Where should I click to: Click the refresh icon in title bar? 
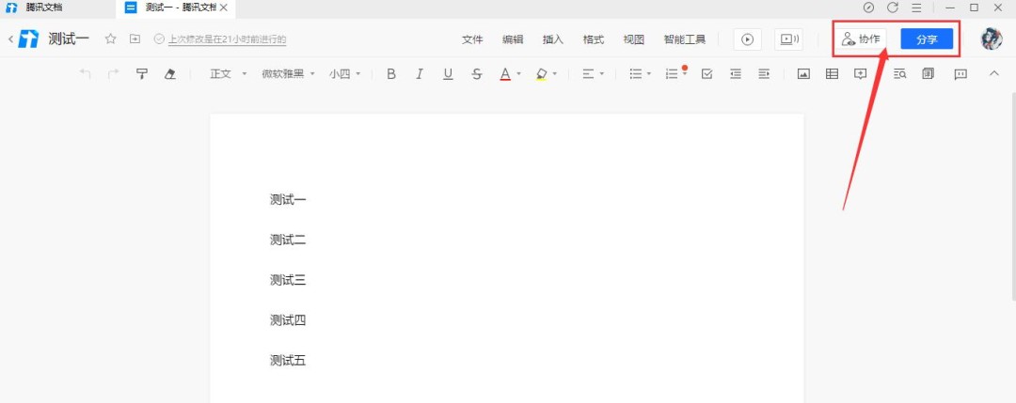(x=893, y=8)
